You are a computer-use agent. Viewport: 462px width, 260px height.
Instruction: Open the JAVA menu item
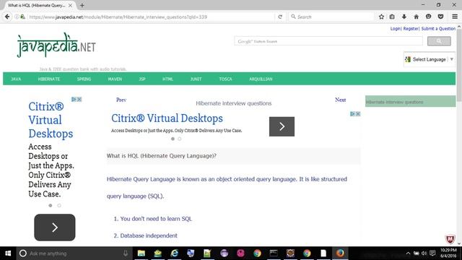click(x=16, y=79)
